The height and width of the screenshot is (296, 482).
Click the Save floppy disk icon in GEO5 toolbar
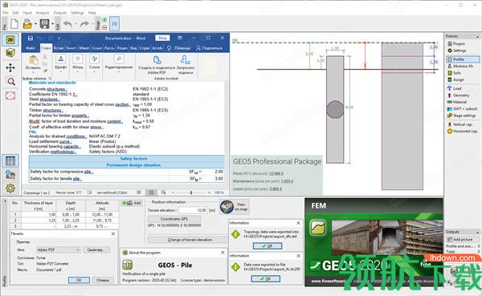tap(45, 23)
